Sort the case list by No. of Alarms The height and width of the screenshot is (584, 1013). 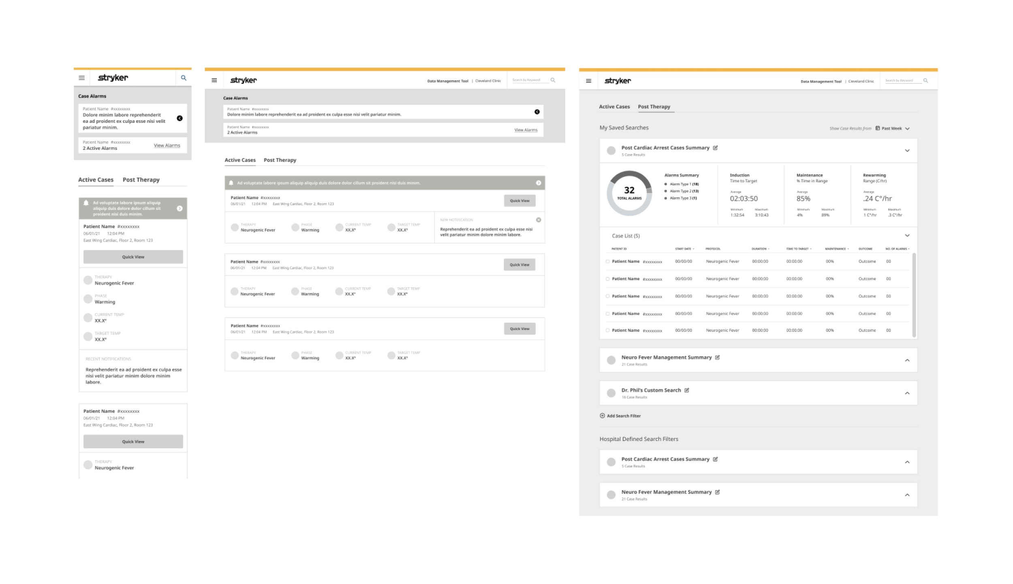click(897, 249)
